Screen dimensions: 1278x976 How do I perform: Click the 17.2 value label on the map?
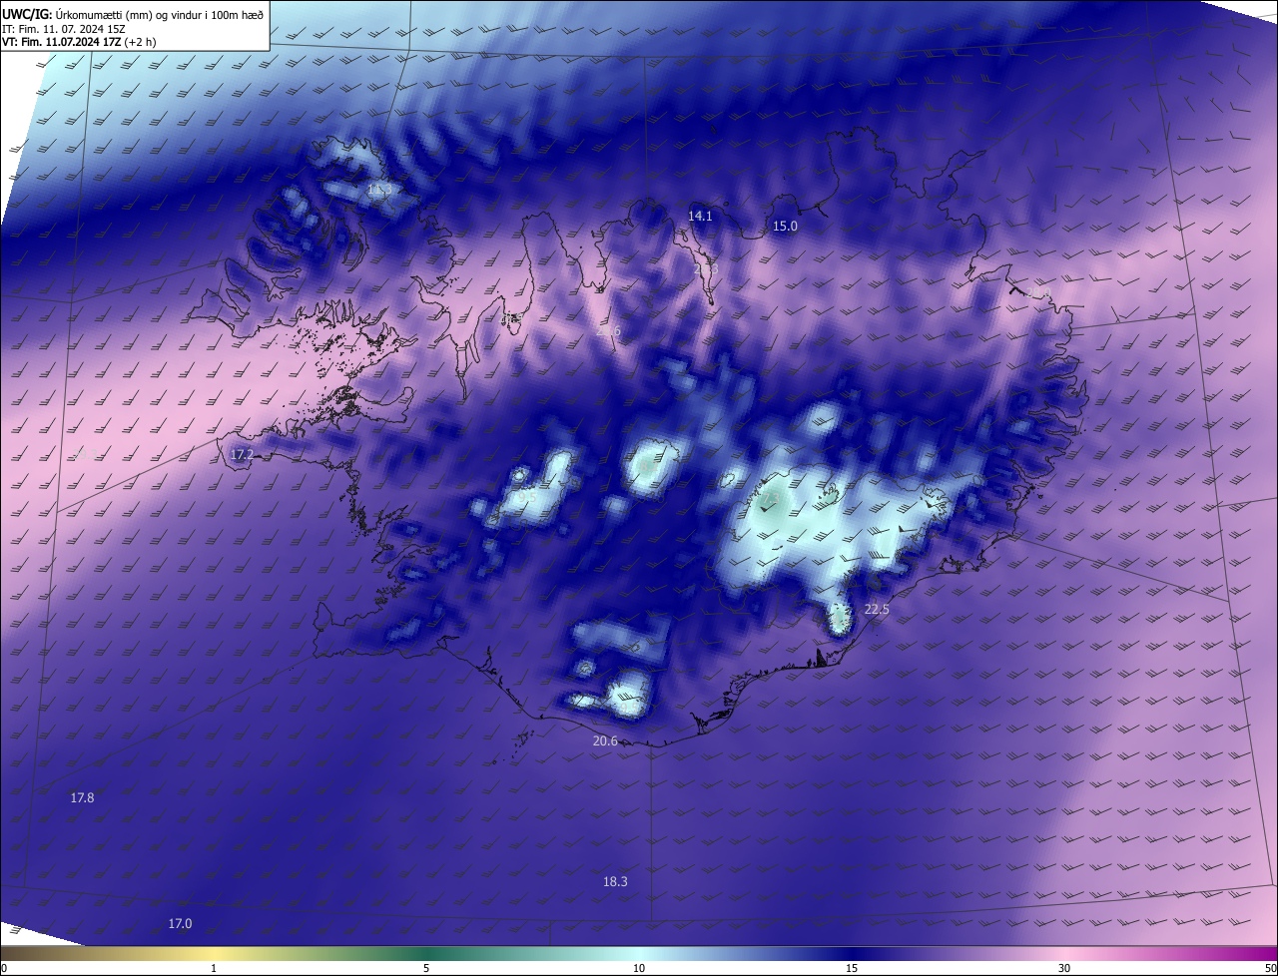click(242, 454)
